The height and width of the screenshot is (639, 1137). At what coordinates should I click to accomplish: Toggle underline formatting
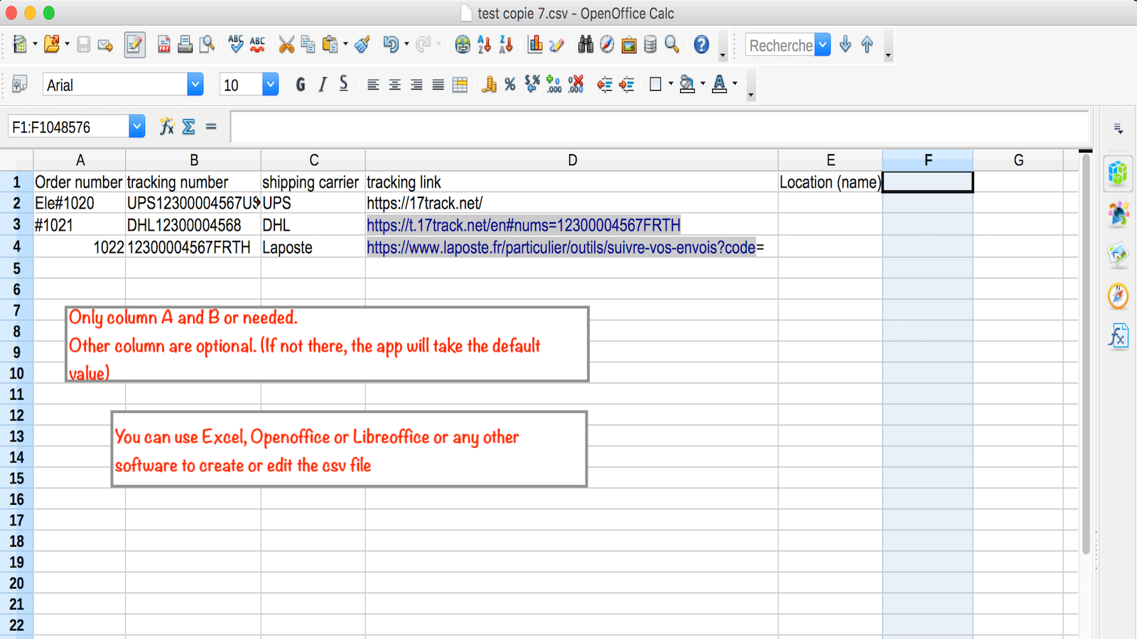343,84
